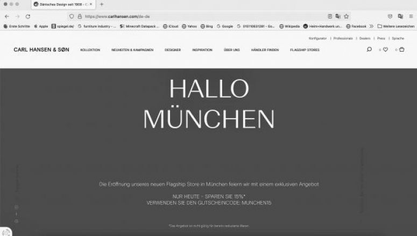This screenshot has height=236, width=417.
Task: Bookmark this page with the star icon
Action: 347,16
